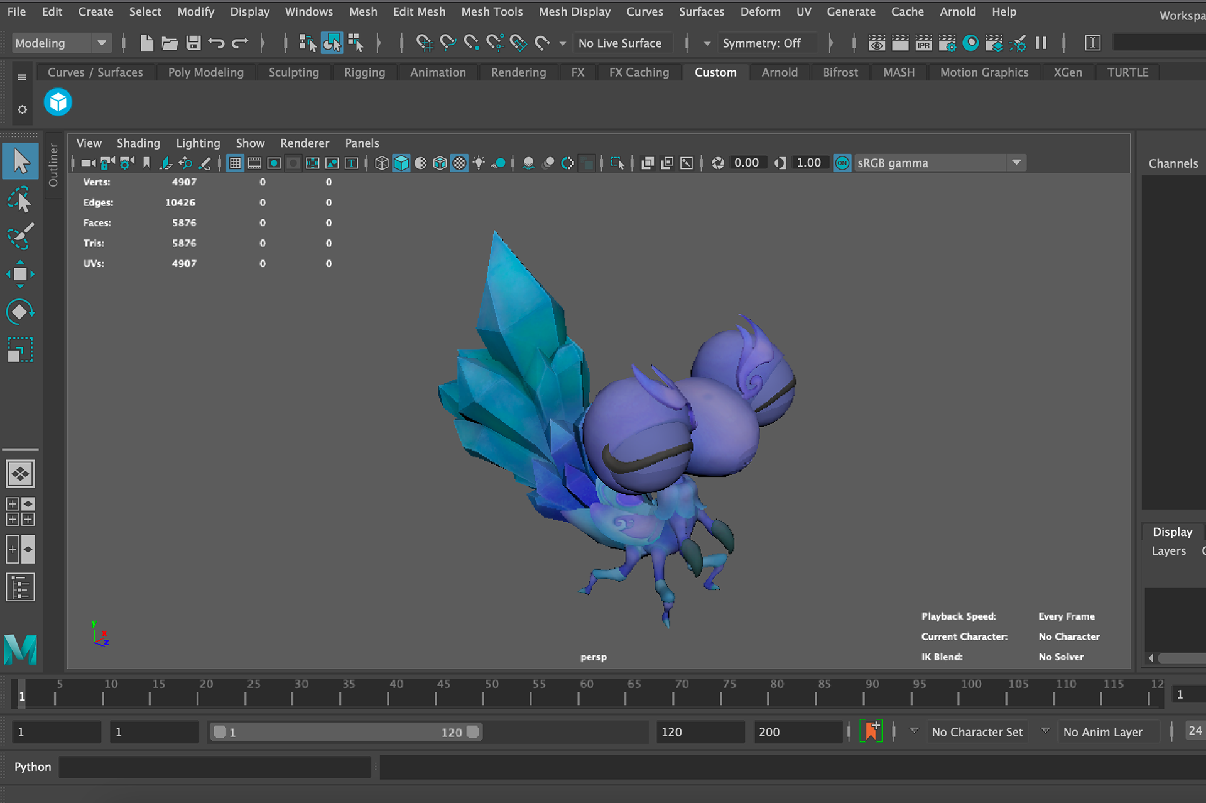Click the Python command line label

[33, 767]
